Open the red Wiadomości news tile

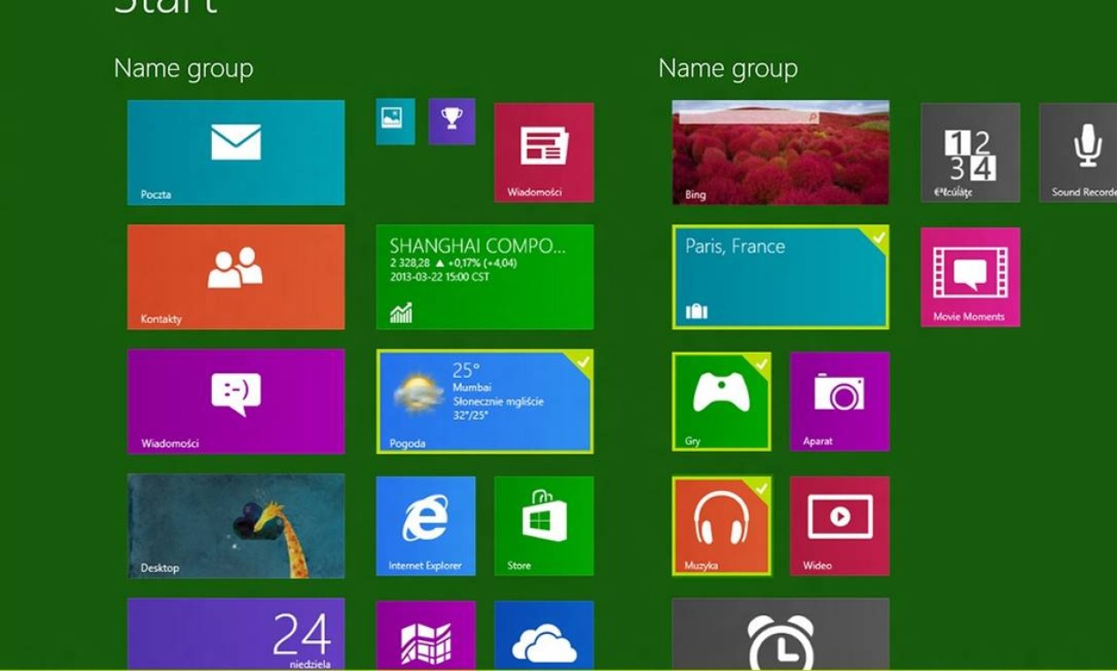(x=544, y=152)
